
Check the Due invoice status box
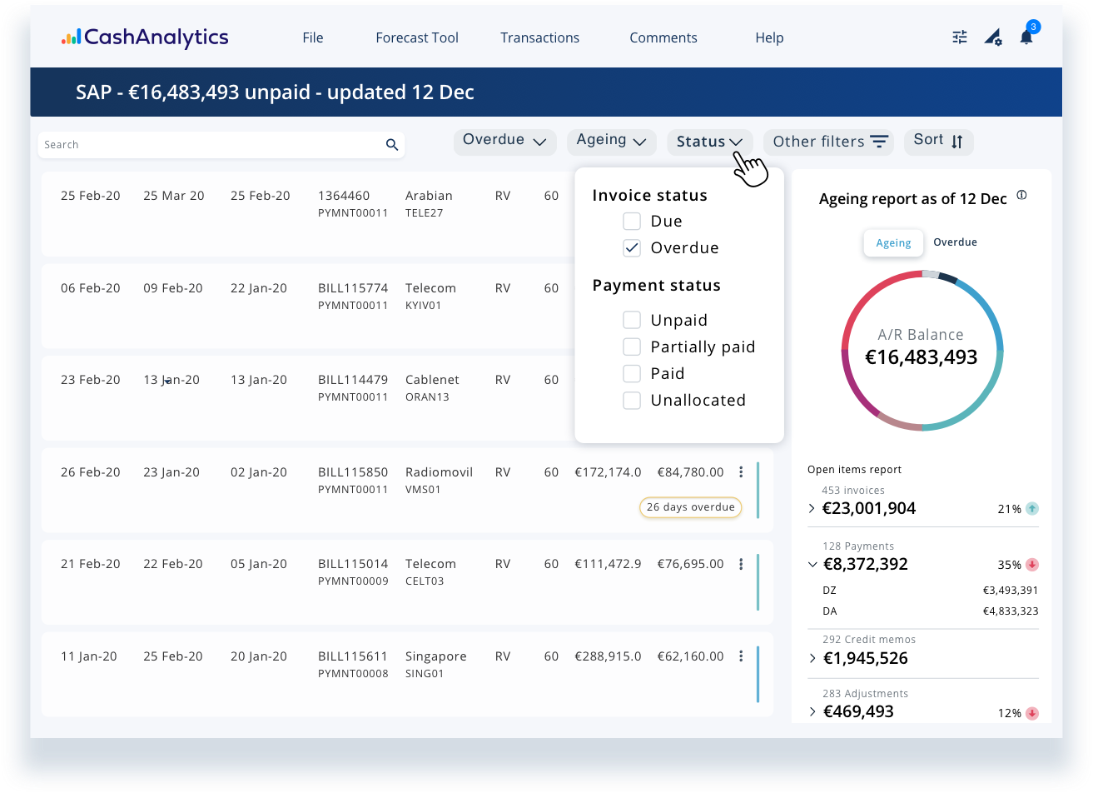point(632,221)
